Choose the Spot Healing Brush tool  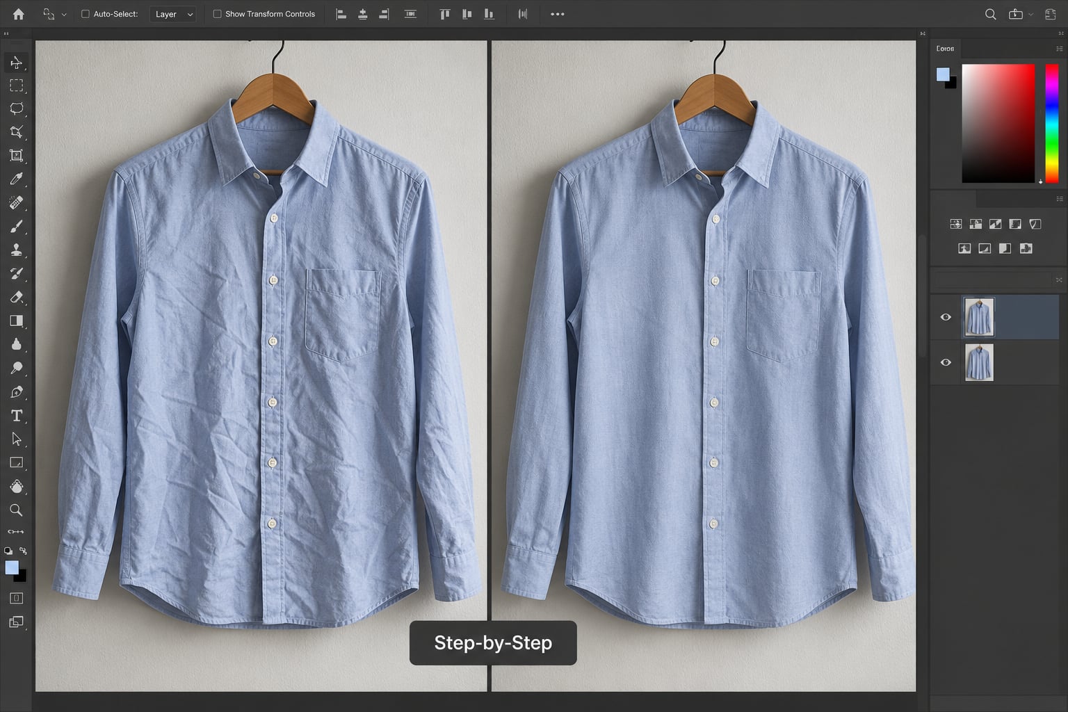tap(16, 202)
